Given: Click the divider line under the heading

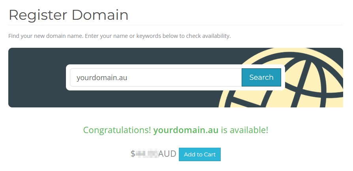Looking at the screenshot, I should tap(176, 25).
